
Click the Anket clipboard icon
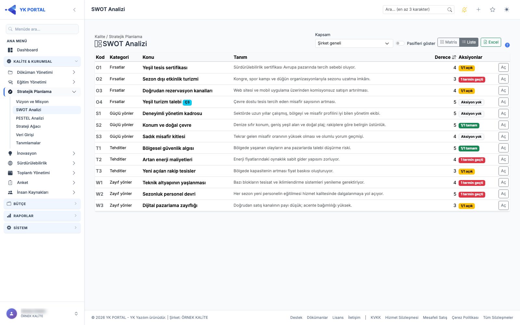pyautogui.click(x=10, y=183)
